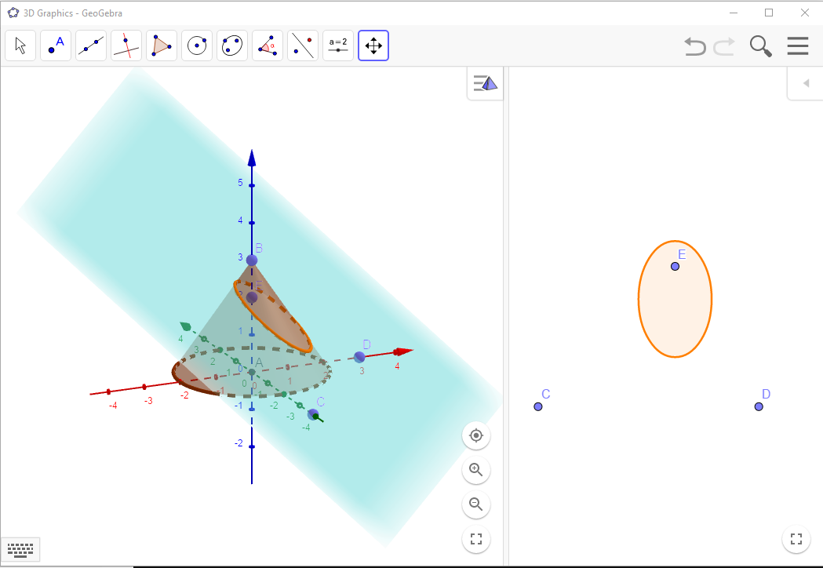Select the Point tool
This screenshot has width=823, height=568.
pos(56,46)
